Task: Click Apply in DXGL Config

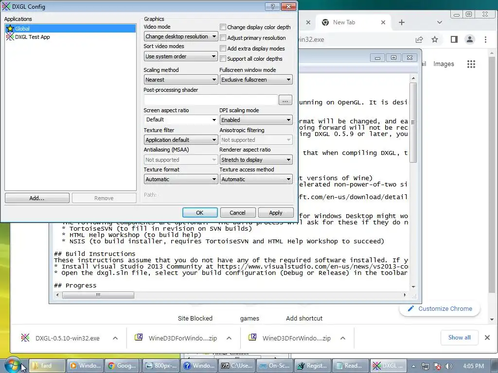Action: click(276, 213)
